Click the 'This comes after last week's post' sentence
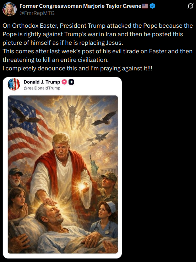 (x=97, y=55)
